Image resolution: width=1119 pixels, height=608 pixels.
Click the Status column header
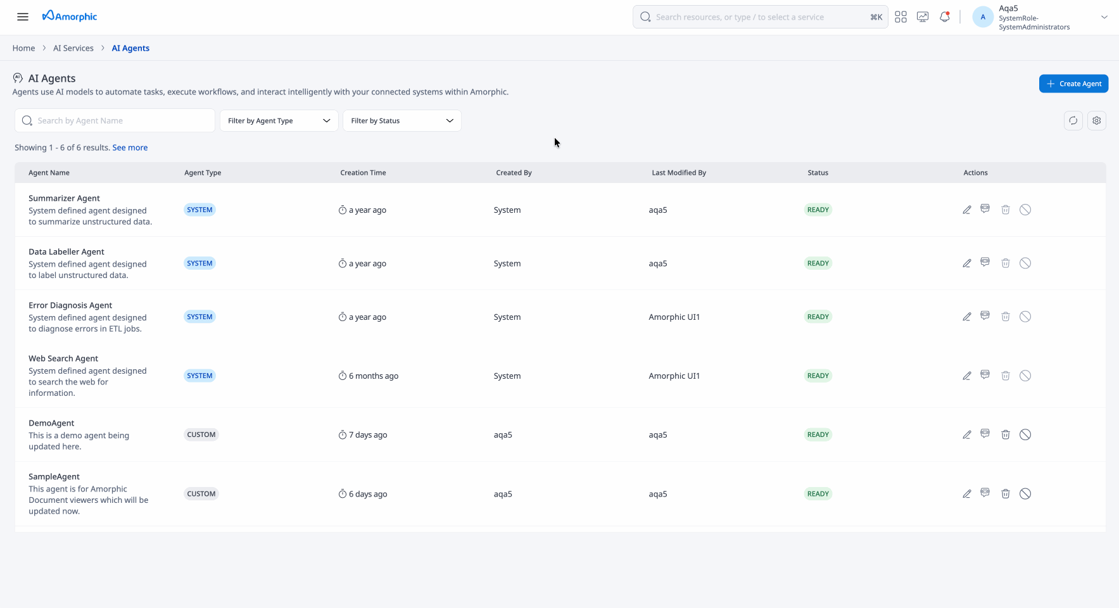coord(818,173)
